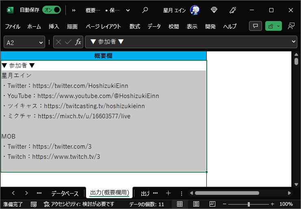Select the Twitch URL row

tap(104, 157)
